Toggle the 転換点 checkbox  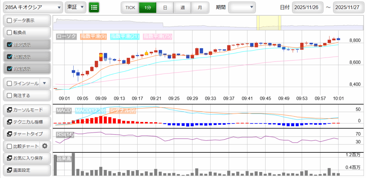[x=9, y=32]
